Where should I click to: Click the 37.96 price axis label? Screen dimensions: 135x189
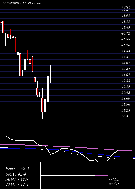126,104
